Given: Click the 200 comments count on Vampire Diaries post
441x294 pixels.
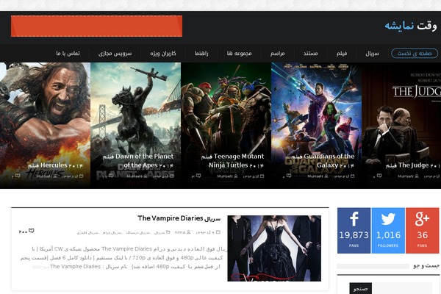Looking at the screenshot, I should (x=23, y=232).
